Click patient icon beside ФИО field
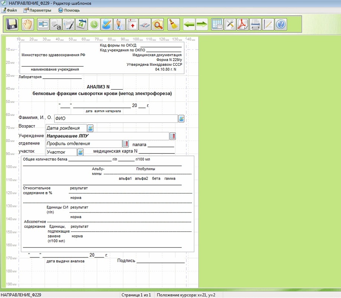 coord(181,119)
